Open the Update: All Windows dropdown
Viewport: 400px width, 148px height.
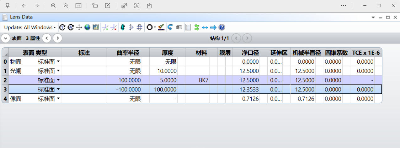[x=30, y=27]
